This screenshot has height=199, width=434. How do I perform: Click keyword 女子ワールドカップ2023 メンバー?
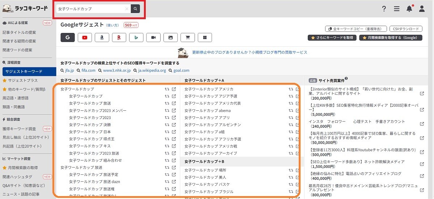(98, 110)
